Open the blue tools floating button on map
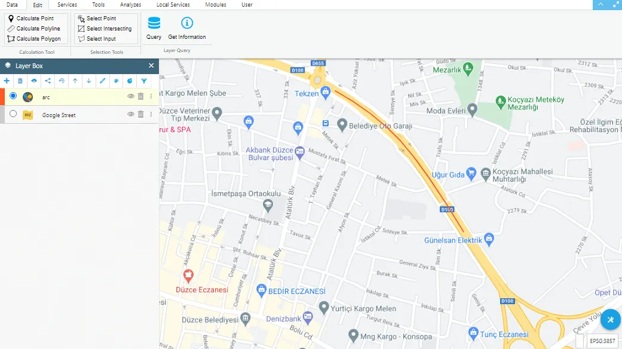 [x=611, y=319]
